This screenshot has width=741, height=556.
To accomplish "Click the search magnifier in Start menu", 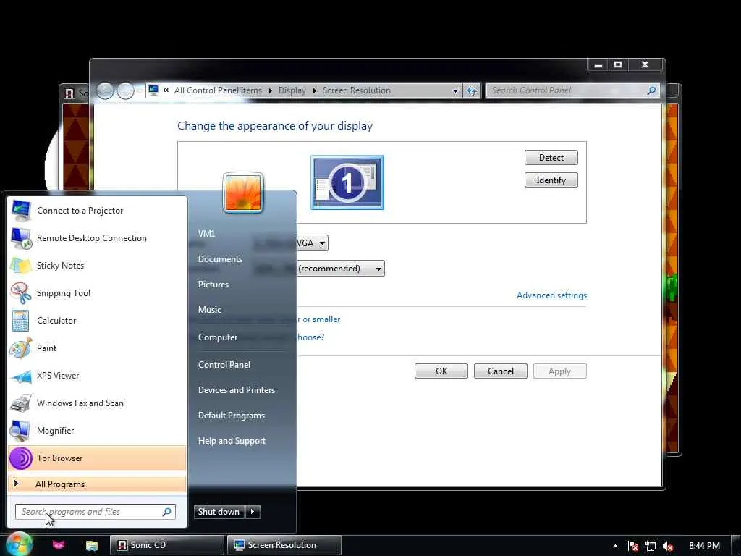I will point(167,512).
